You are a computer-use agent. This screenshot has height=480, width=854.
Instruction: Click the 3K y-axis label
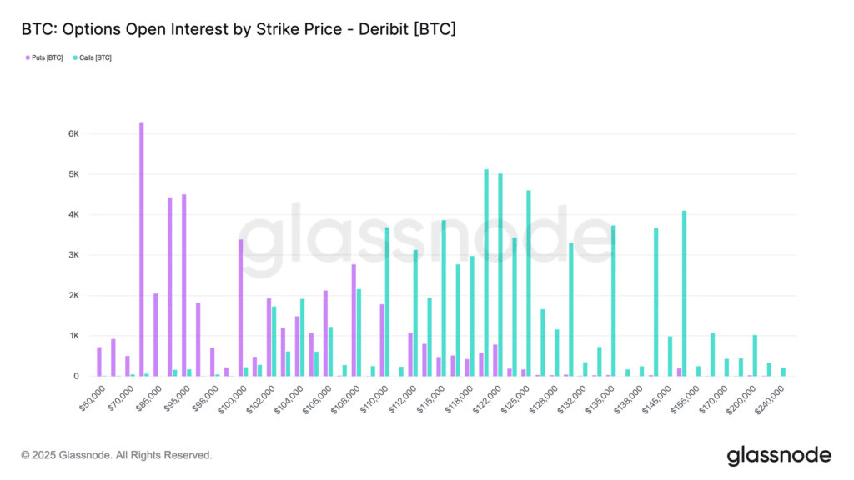point(73,255)
